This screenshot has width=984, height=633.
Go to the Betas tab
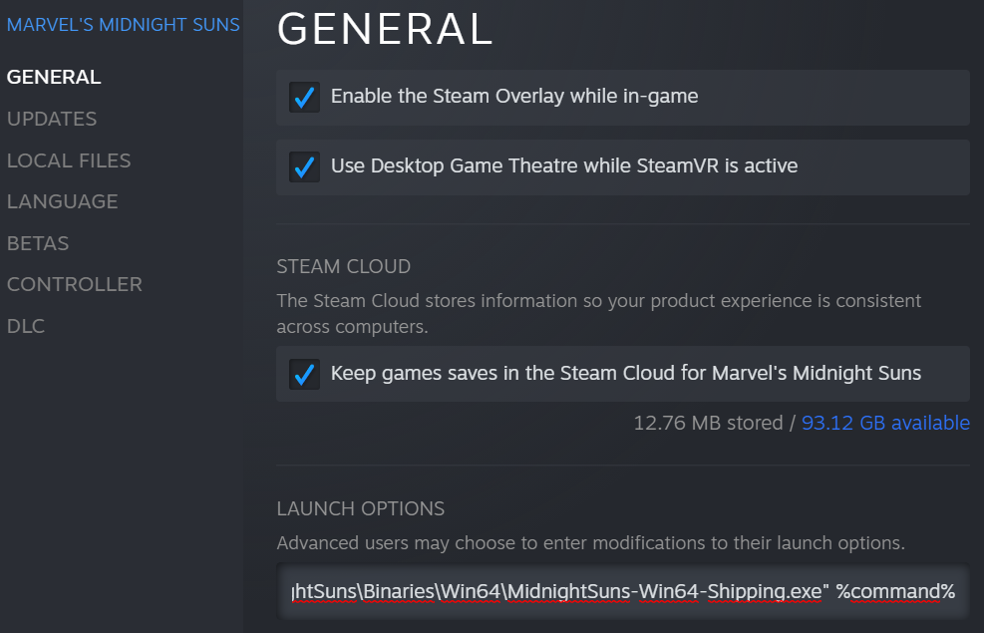tap(38, 243)
